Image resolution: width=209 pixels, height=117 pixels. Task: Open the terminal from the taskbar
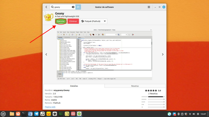(24, 114)
